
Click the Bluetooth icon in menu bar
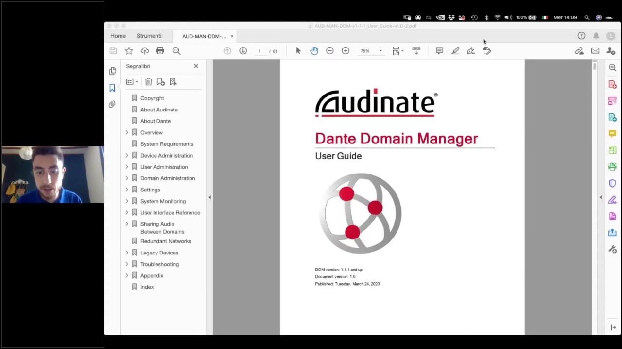486,17
